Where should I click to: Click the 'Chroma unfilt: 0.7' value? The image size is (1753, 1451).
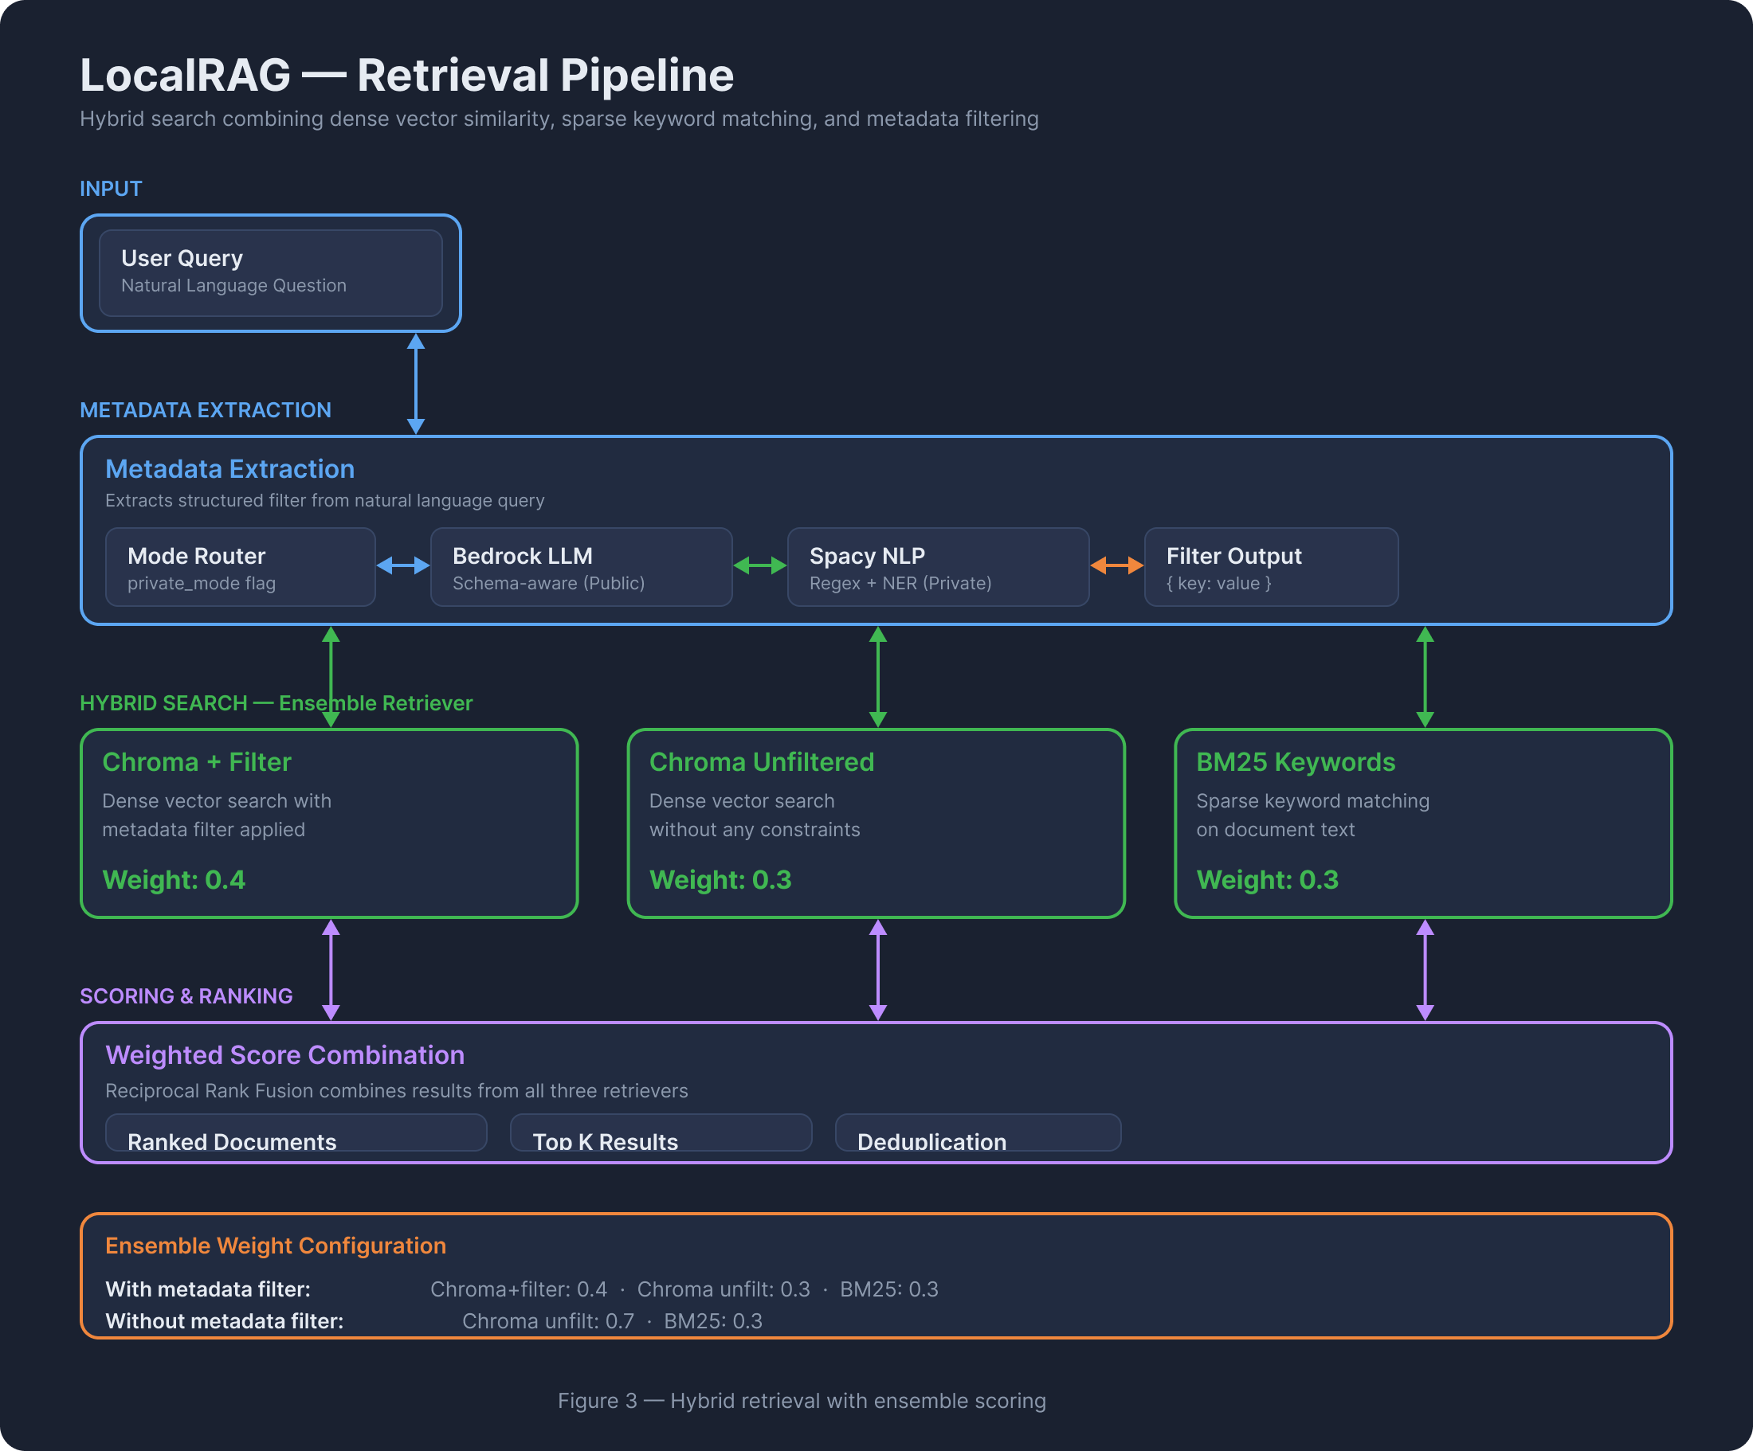(x=548, y=1321)
